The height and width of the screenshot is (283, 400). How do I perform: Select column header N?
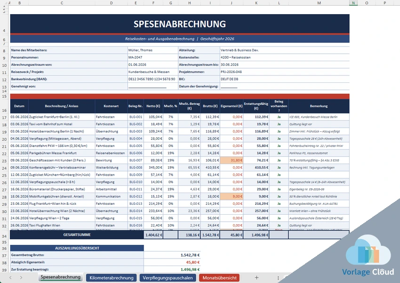coord(353,3)
